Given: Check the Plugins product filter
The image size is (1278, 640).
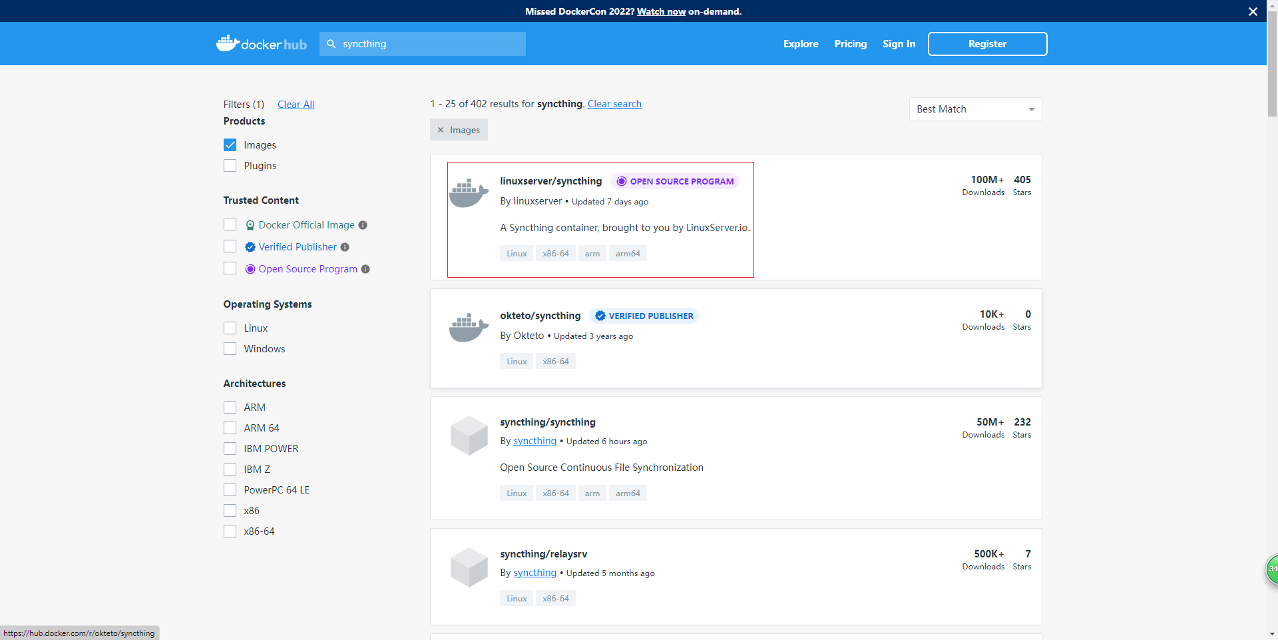Looking at the screenshot, I should click(x=230, y=166).
